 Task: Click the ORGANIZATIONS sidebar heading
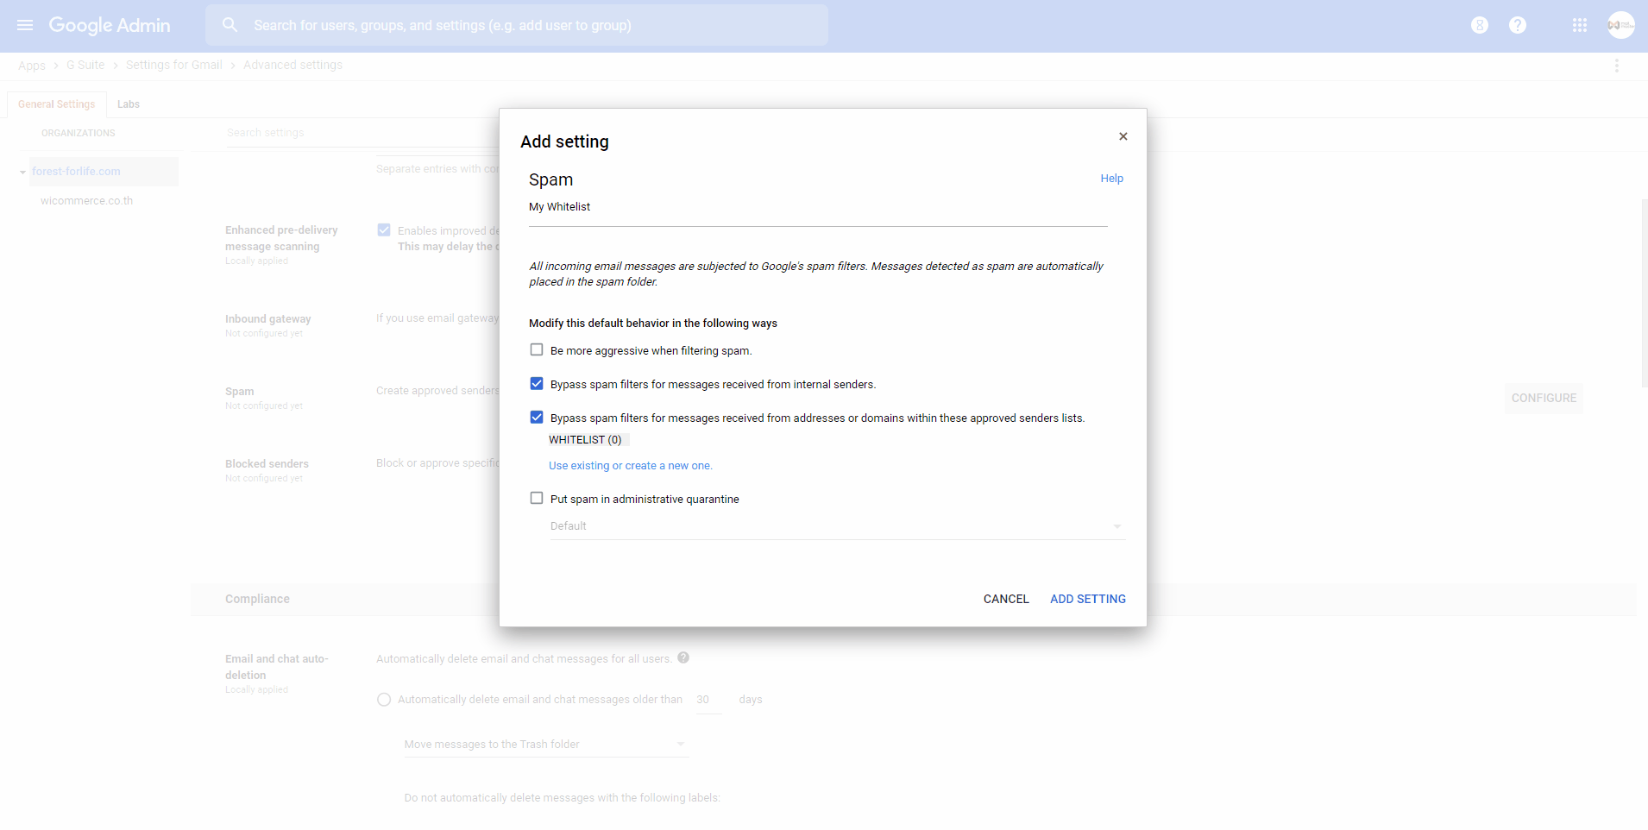78,133
